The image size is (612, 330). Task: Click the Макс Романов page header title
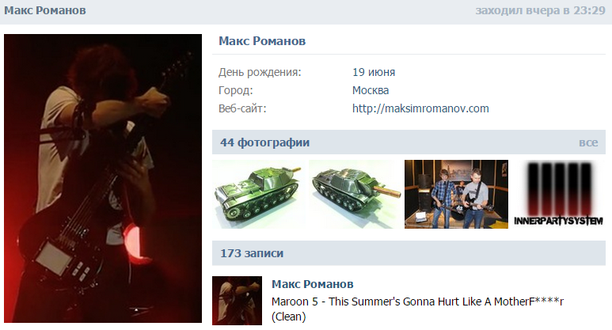(45, 10)
